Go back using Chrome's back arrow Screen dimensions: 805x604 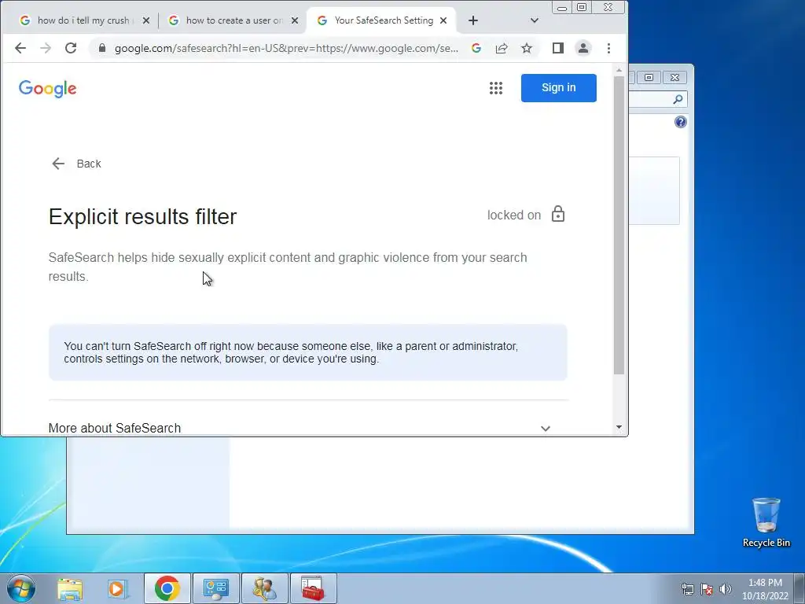click(x=20, y=48)
